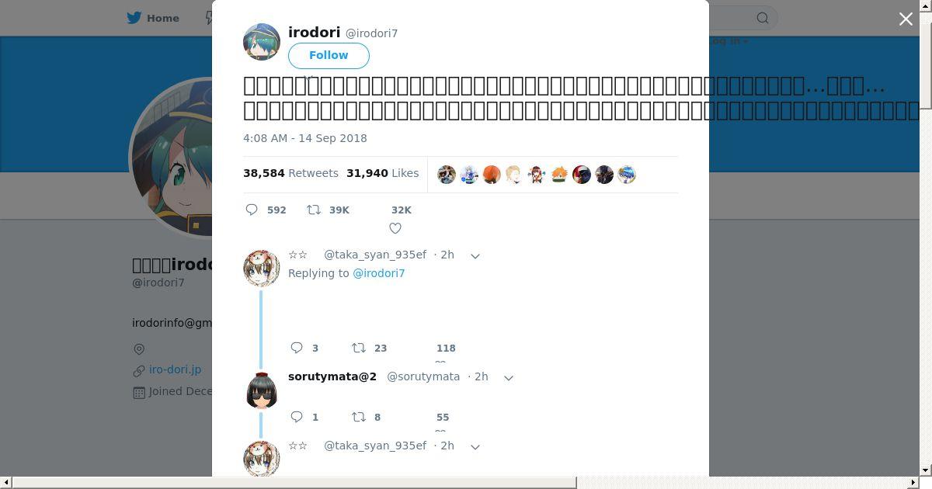The width and height of the screenshot is (932, 489).
Task: Click the horizontal scrollbar at bottom
Action: tap(294, 483)
